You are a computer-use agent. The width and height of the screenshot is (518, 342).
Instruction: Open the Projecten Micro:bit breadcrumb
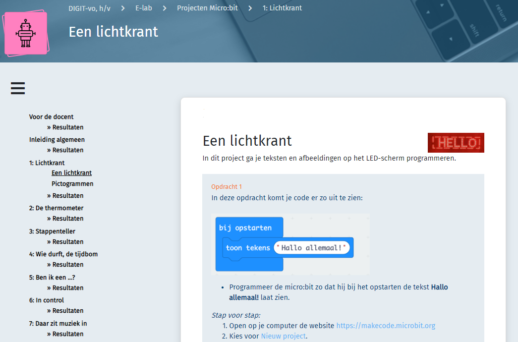[x=207, y=8]
